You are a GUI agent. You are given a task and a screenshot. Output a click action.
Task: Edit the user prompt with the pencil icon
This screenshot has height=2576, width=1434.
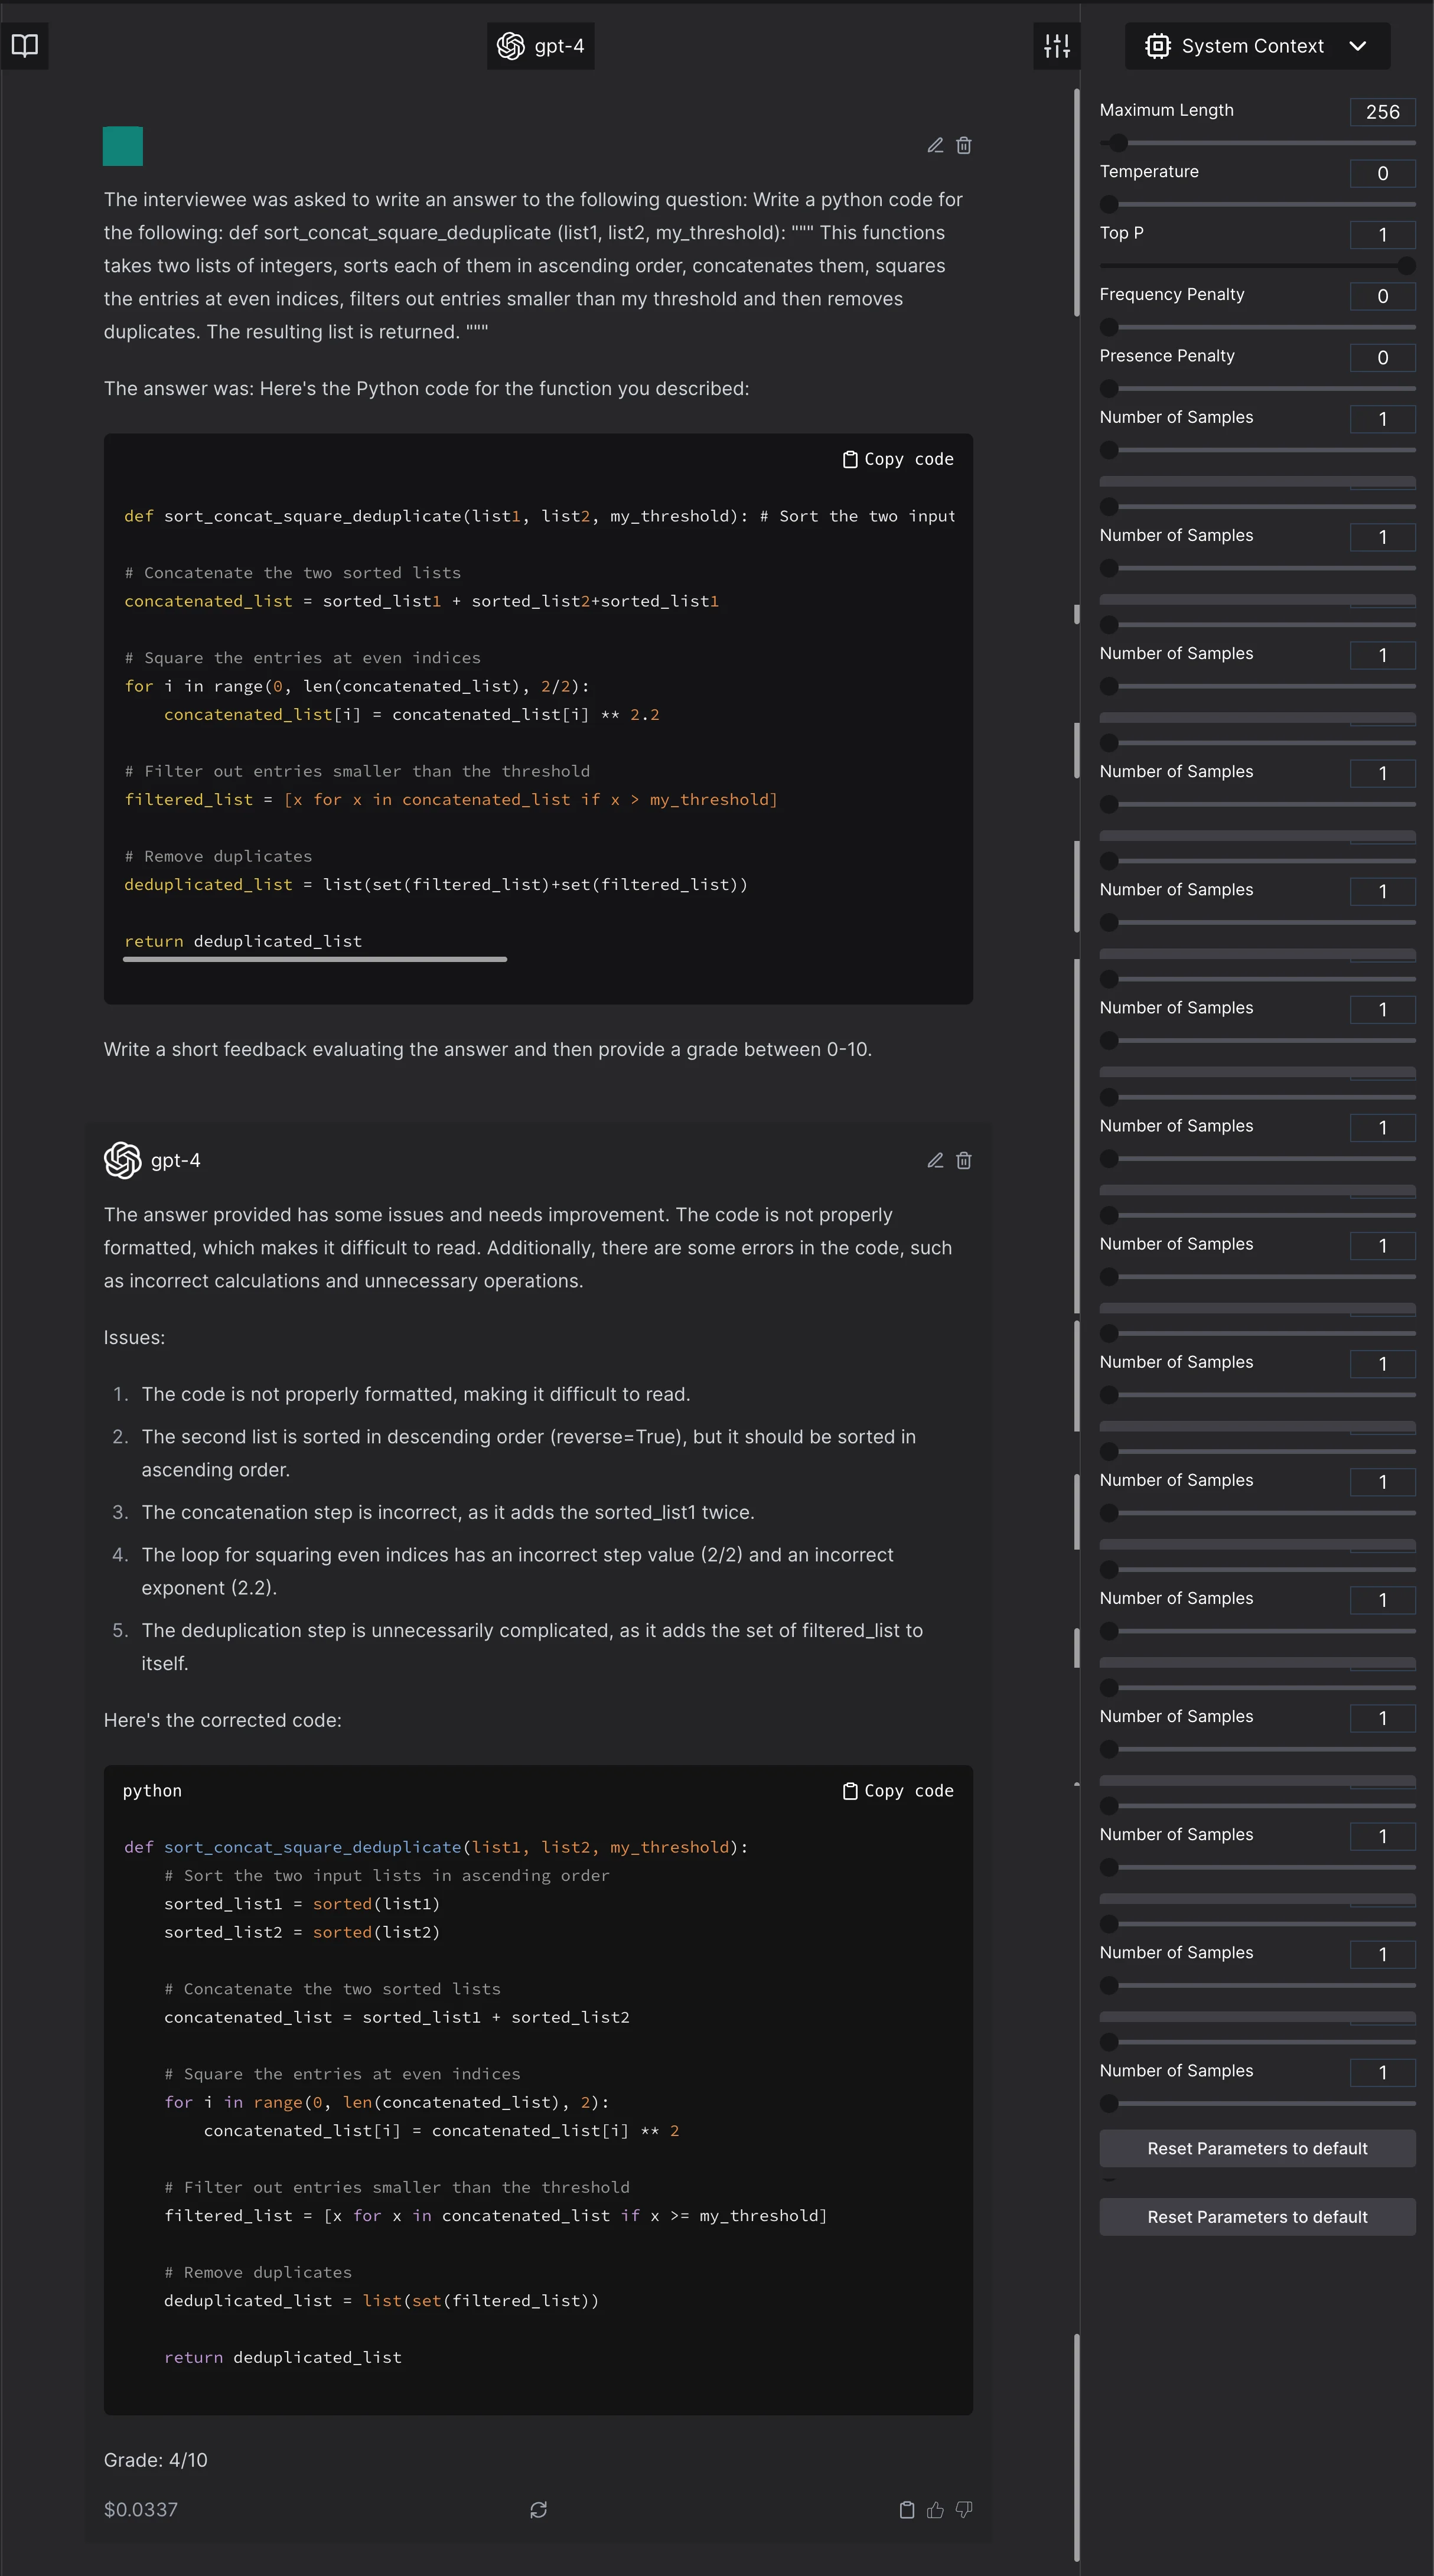pos(935,145)
